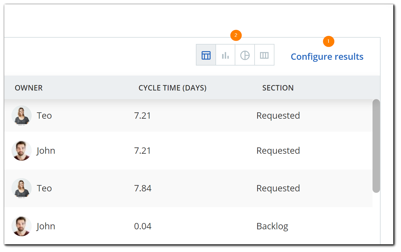Select the 7.84 cycle time value

tap(143, 188)
